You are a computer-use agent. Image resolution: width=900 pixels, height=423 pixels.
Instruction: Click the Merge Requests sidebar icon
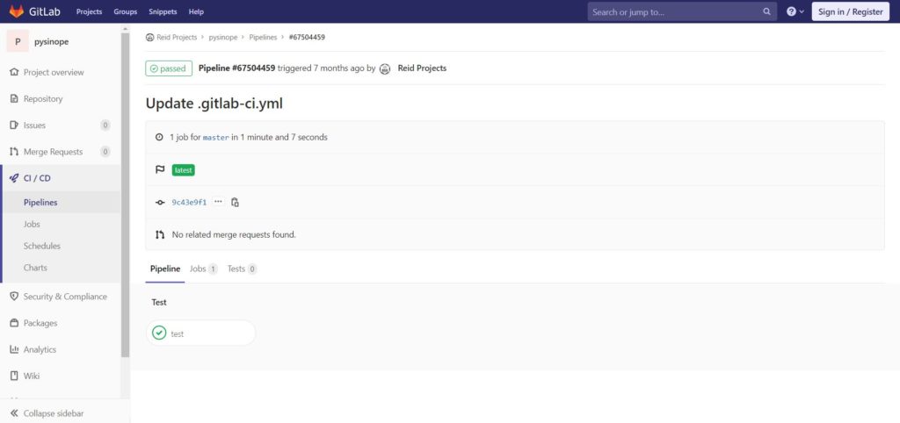pyautogui.click(x=14, y=152)
